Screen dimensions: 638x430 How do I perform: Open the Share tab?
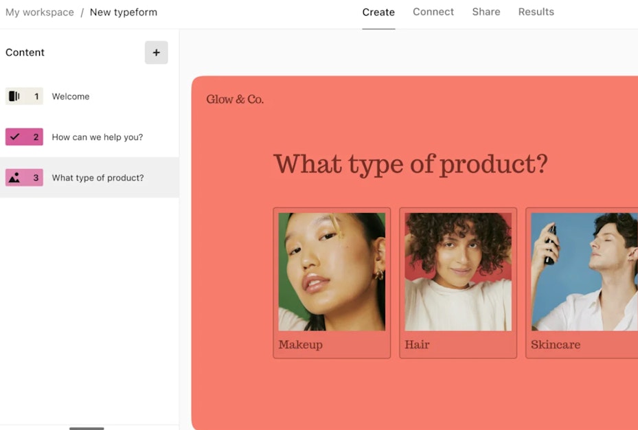(x=486, y=12)
